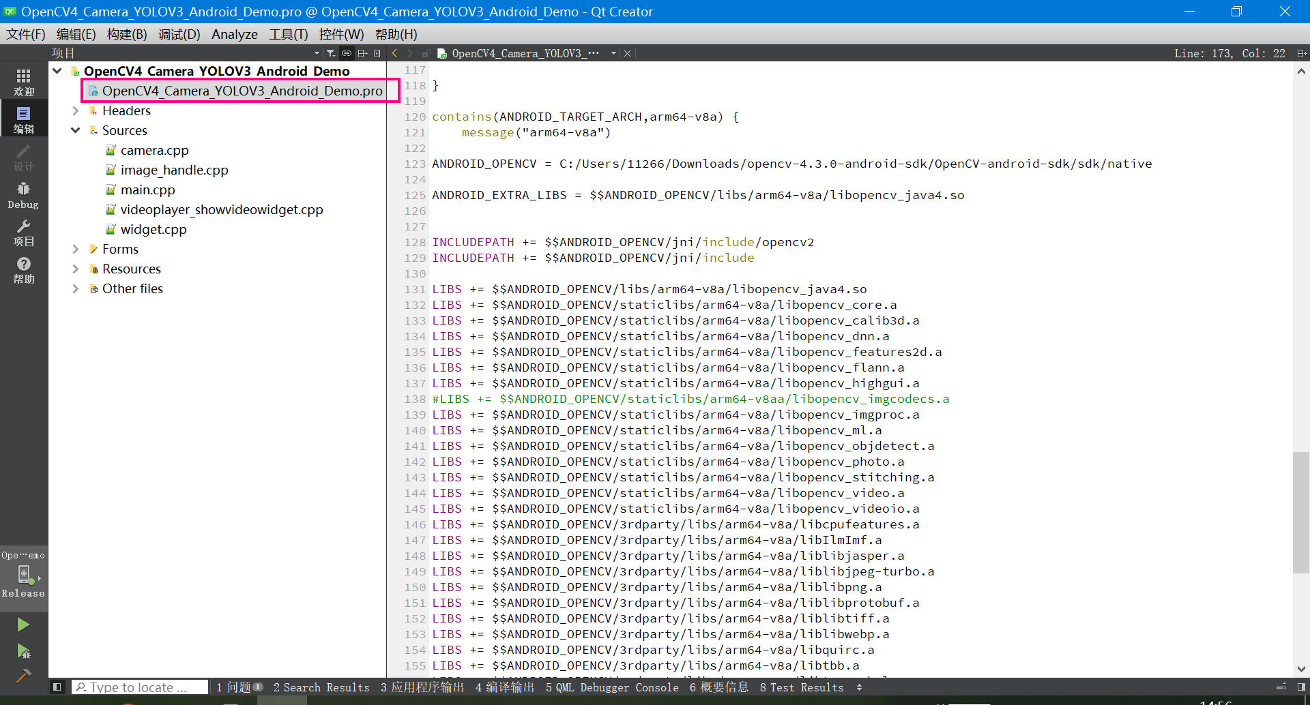1310x705 pixels.
Task: Build the project with hammer icon
Action: point(23,676)
